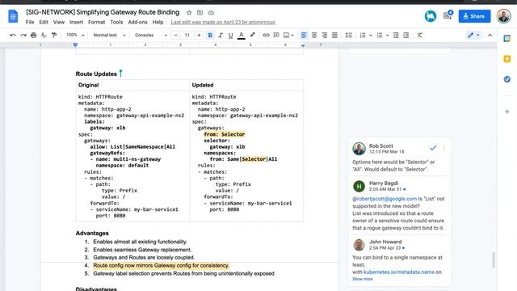Click the Undo icon
Screen dimensions: 517x291
pos(13,35)
